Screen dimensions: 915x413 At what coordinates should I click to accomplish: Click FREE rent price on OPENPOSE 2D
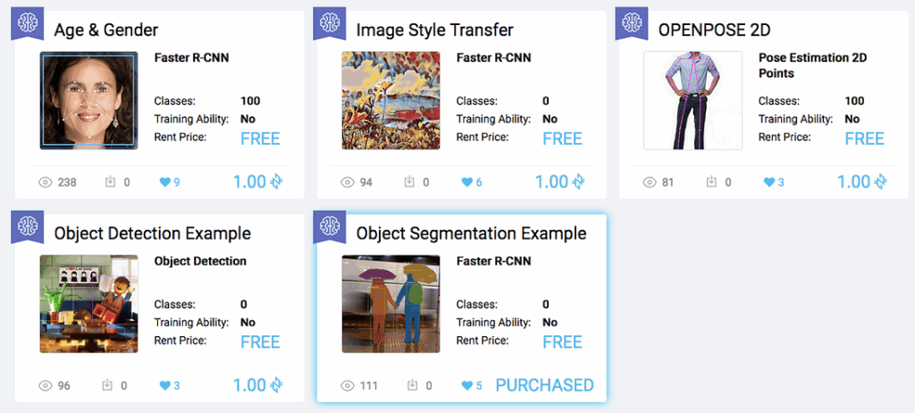coord(864,139)
